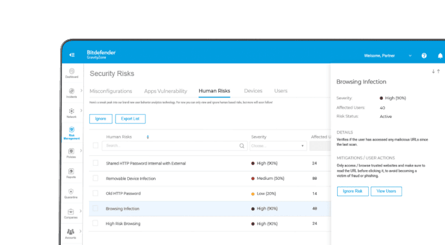The width and height of the screenshot is (445, 245).
Task: Switch to the Users tab
Action: pos(281,91)
